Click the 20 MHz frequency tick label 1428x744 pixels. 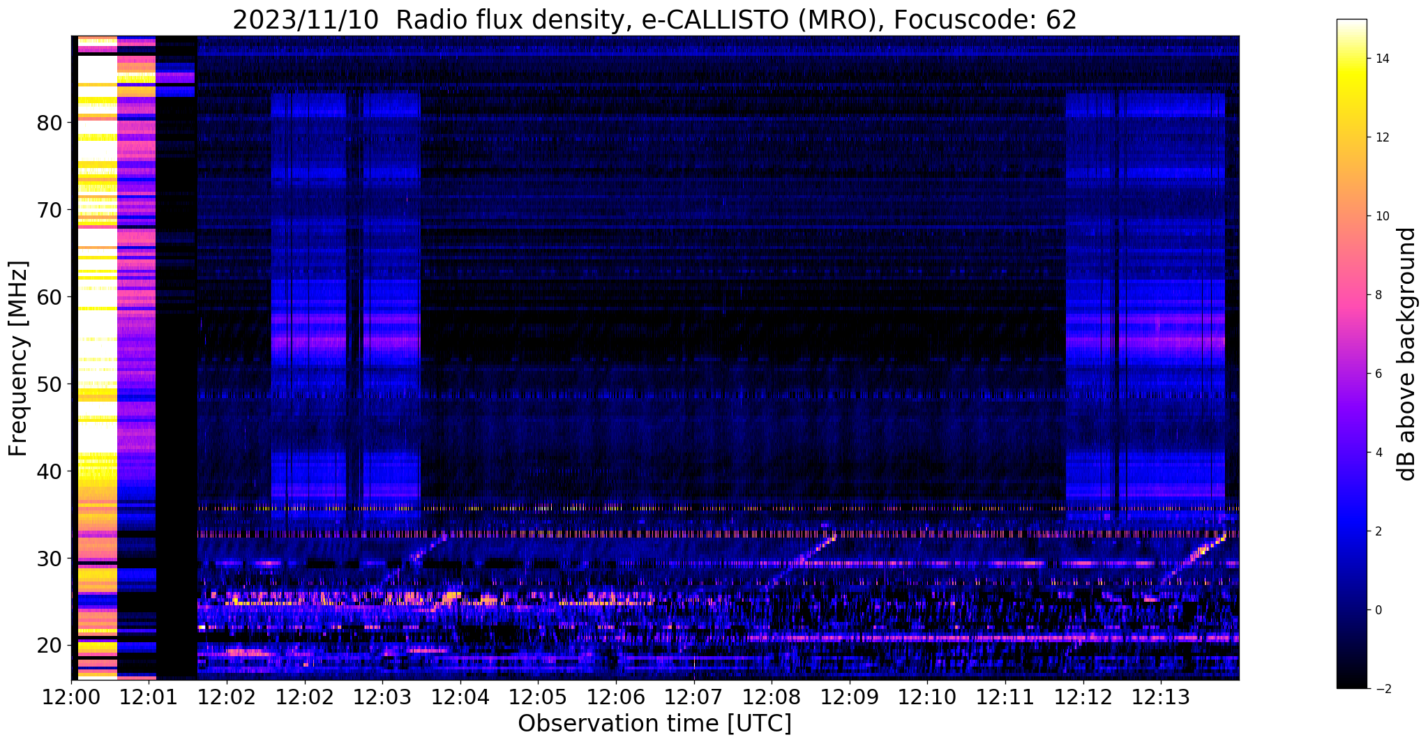tap(49, 646)
